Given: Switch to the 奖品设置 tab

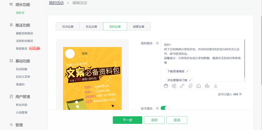Looking at the screenshot, I should coord(91,27).
